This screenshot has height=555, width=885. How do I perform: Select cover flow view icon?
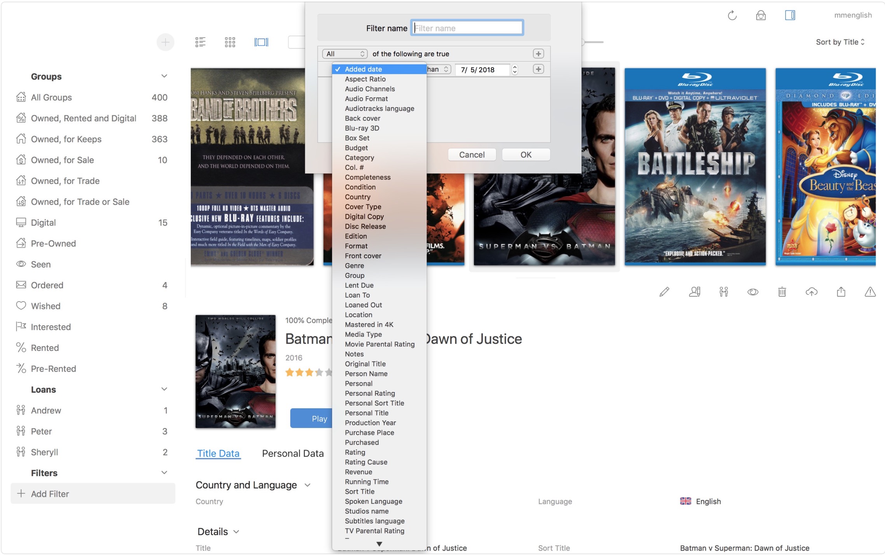point(261,42)
